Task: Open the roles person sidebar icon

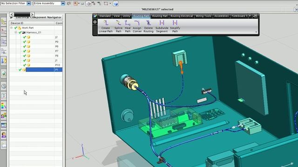Action: click(x=4, y=135)
